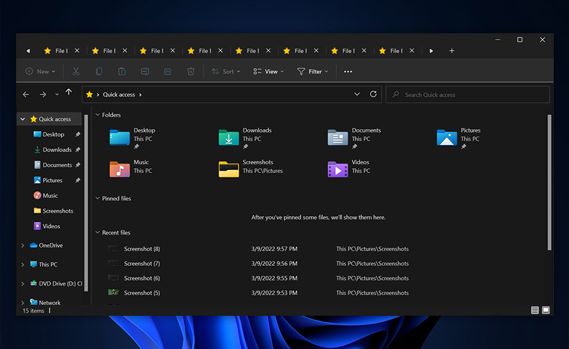Image resolution: width=569 pixels, height=349 pixels.
Task: Click the Cut scissors icon
Action: coord(76,72)
